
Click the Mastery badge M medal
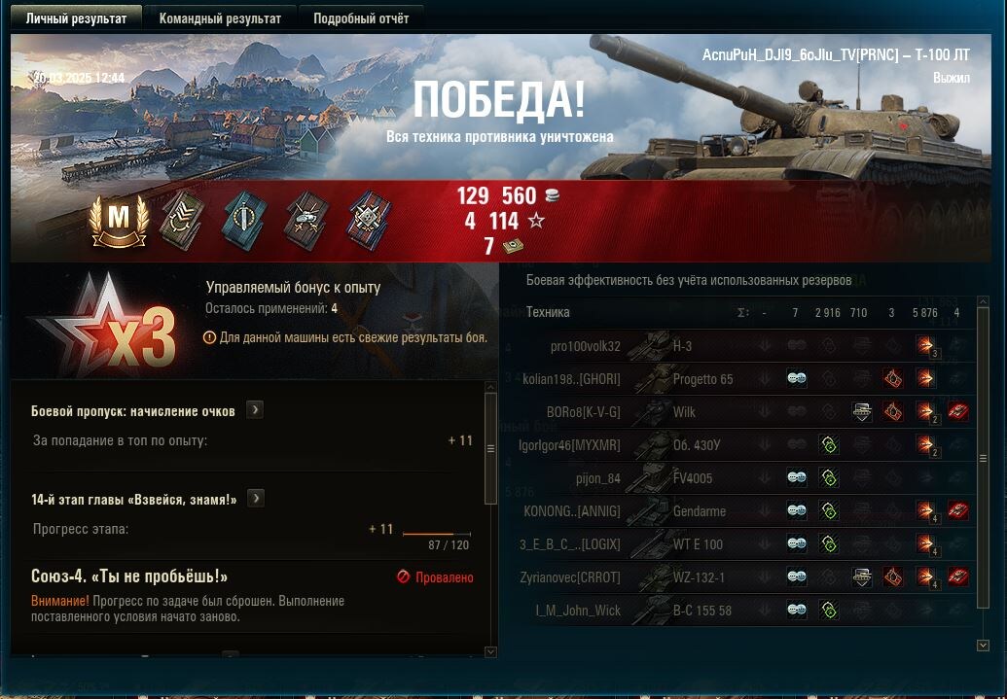119,222
